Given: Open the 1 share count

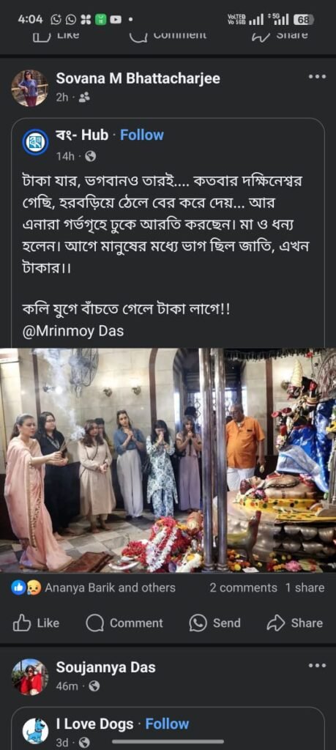Looking at the screenshot, I should (x=305, y=587).
